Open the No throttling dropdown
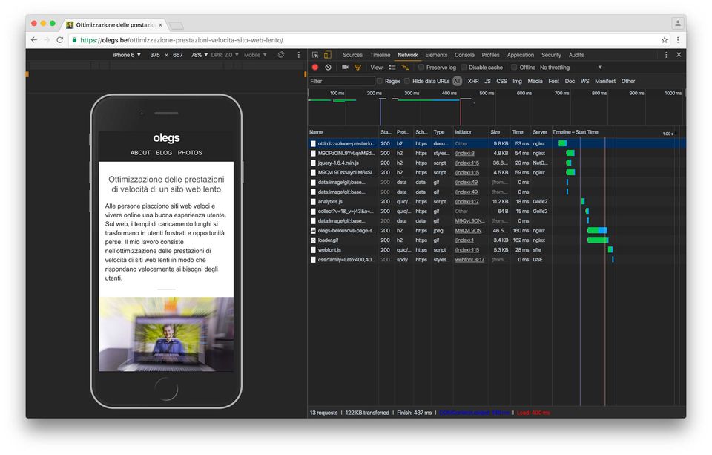This screenshot has height=455, width=712. pos(571,68)
